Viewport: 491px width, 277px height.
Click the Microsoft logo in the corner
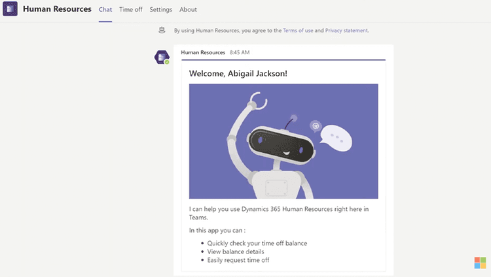(481, 263)
